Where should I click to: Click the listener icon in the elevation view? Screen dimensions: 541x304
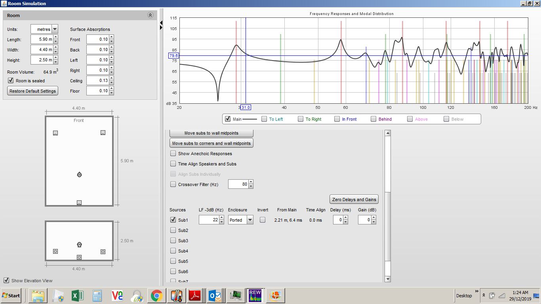79,244
